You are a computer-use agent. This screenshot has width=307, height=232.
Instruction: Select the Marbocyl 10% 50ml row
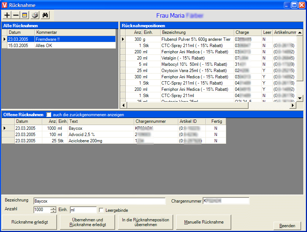[208, 64]
